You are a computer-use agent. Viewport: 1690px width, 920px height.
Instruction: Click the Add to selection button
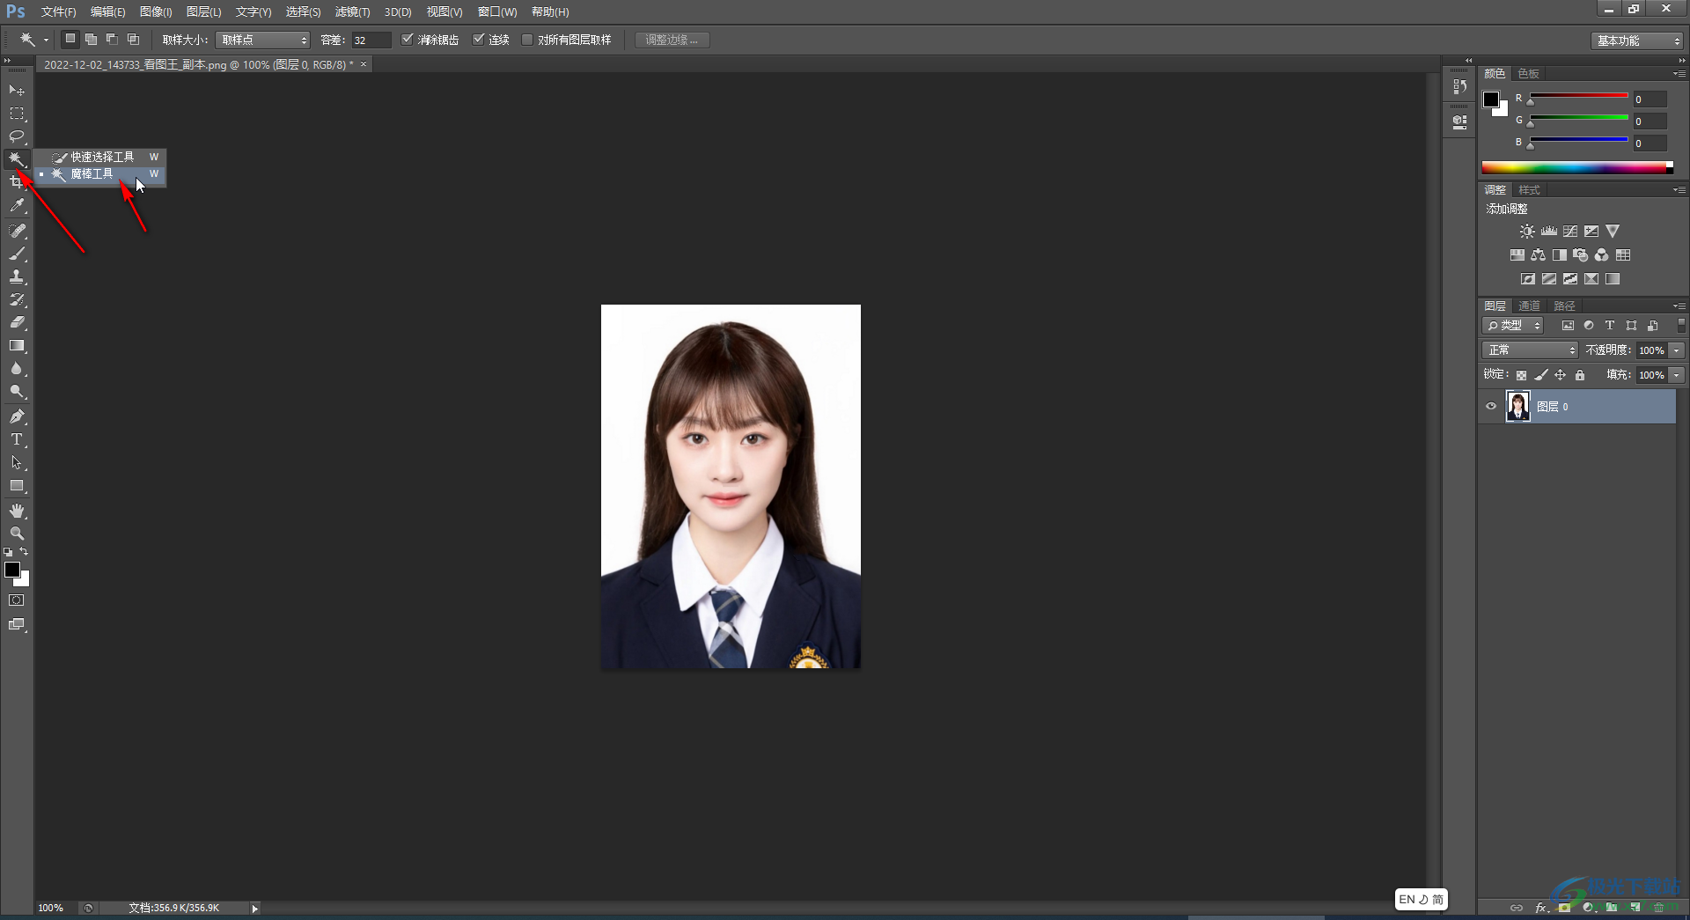91,39
